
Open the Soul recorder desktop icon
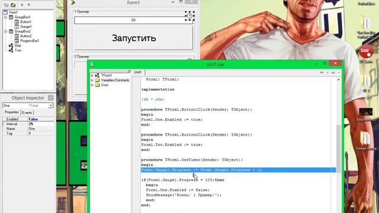[366, 51]
